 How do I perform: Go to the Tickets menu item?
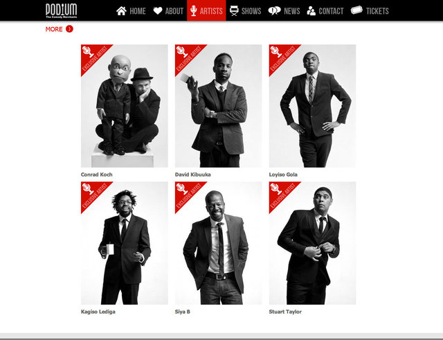[370, 11]
